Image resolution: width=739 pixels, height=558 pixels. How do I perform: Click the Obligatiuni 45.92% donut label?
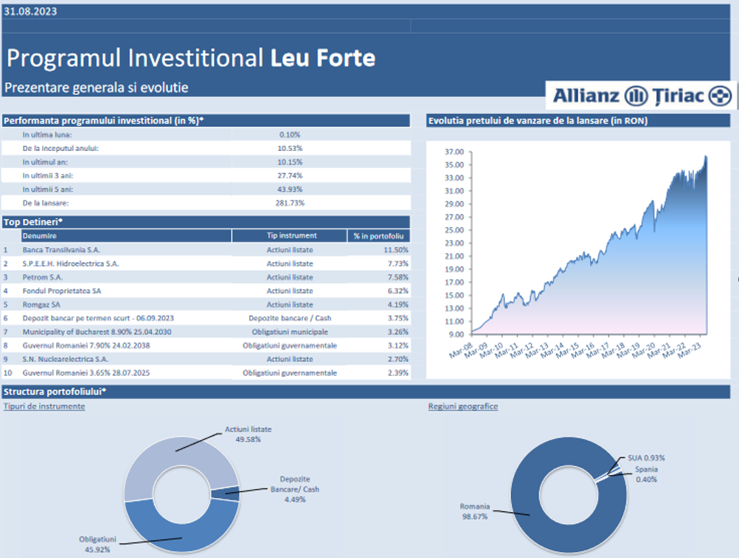pyautogui.click(x=98, y=545)
